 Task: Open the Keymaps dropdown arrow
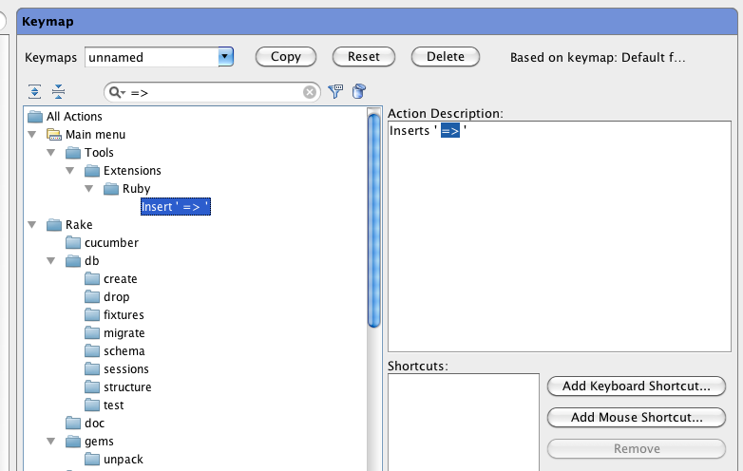[225, 57]
